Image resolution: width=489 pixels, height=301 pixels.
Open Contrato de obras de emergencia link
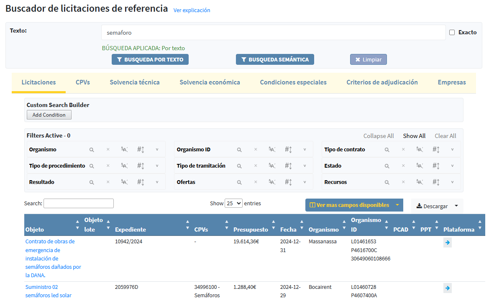tap(53, 258)
